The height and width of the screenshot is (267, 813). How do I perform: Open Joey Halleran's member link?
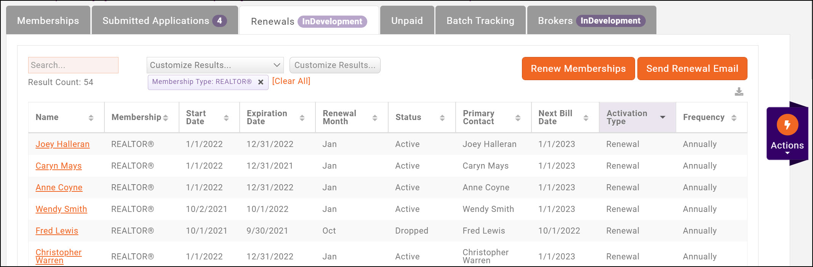[x=62, y=144]
